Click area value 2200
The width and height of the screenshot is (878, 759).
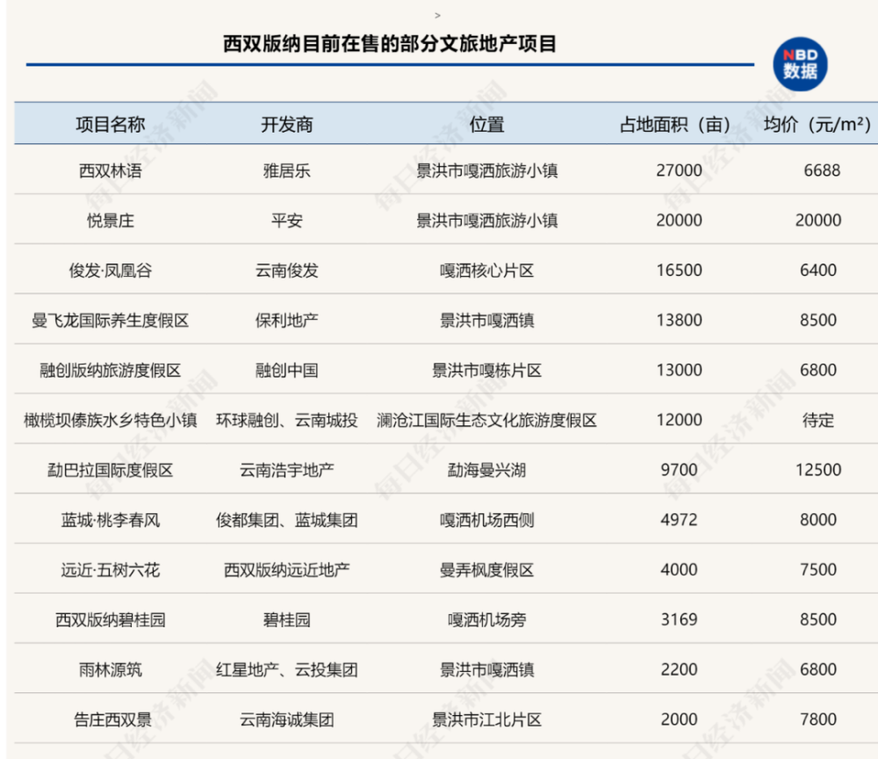(x=680, y=669)
